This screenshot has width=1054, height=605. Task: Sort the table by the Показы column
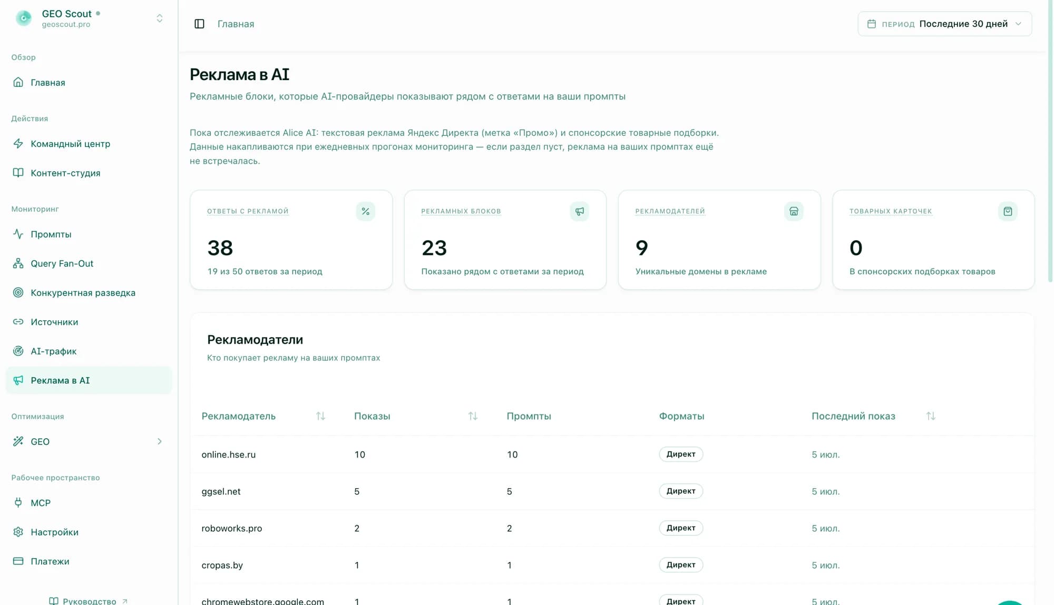(x=473, y=416)
